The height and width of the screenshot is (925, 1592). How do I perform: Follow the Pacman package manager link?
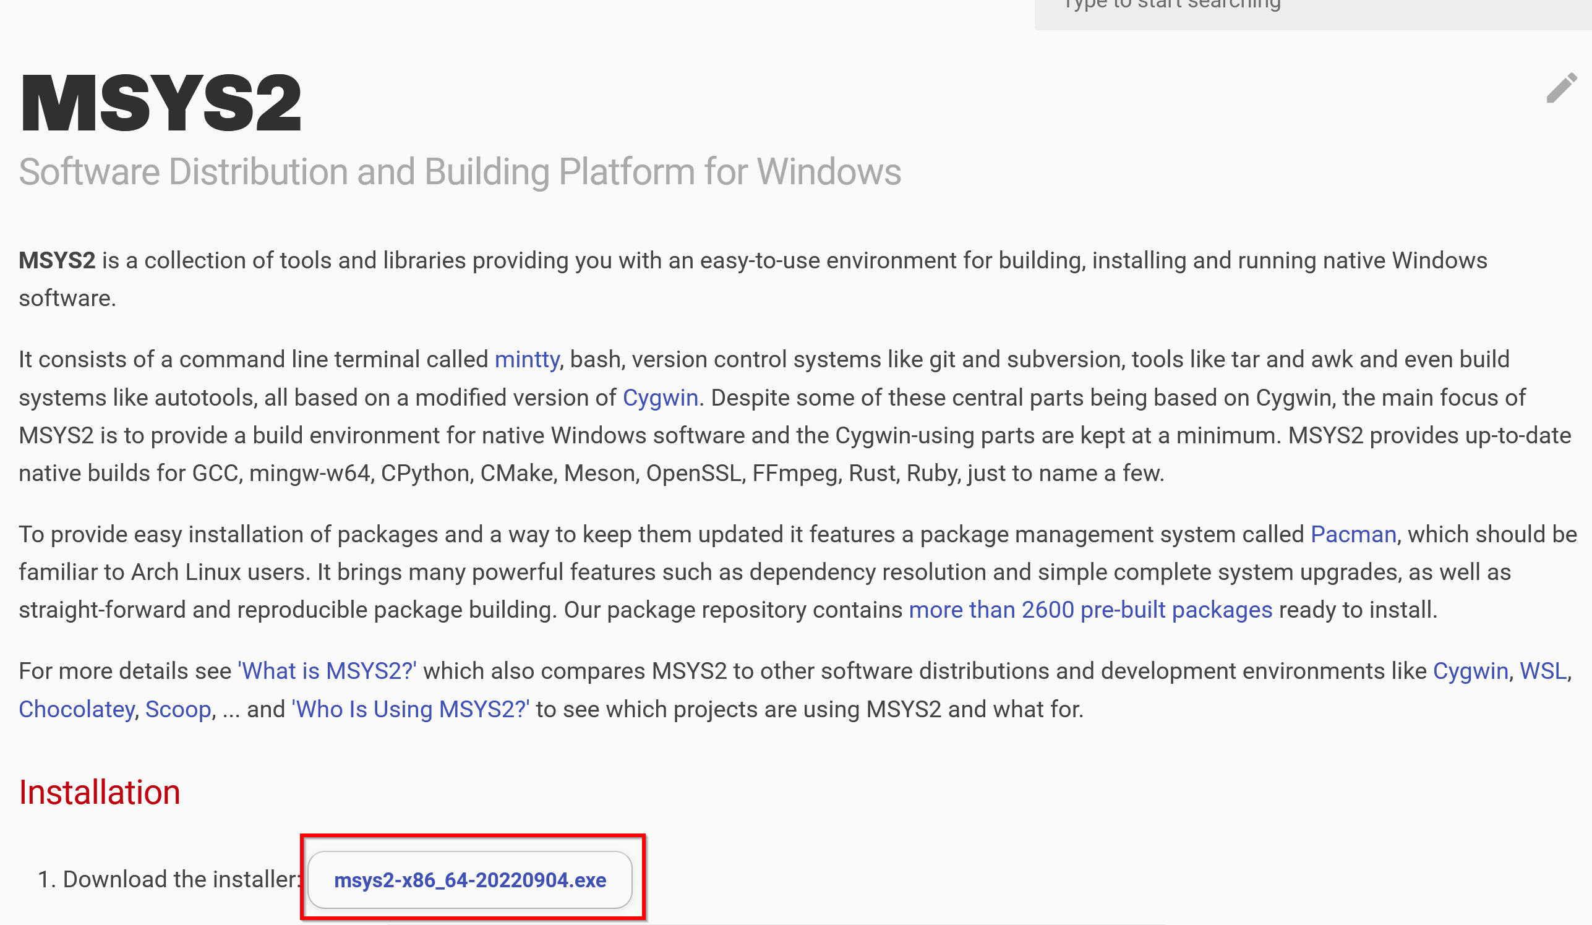[1353, 534]
